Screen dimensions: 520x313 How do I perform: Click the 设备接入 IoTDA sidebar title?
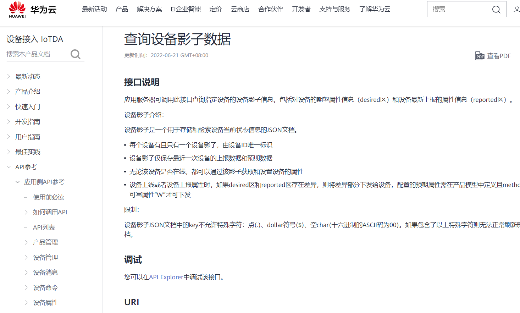click(35, 39)
